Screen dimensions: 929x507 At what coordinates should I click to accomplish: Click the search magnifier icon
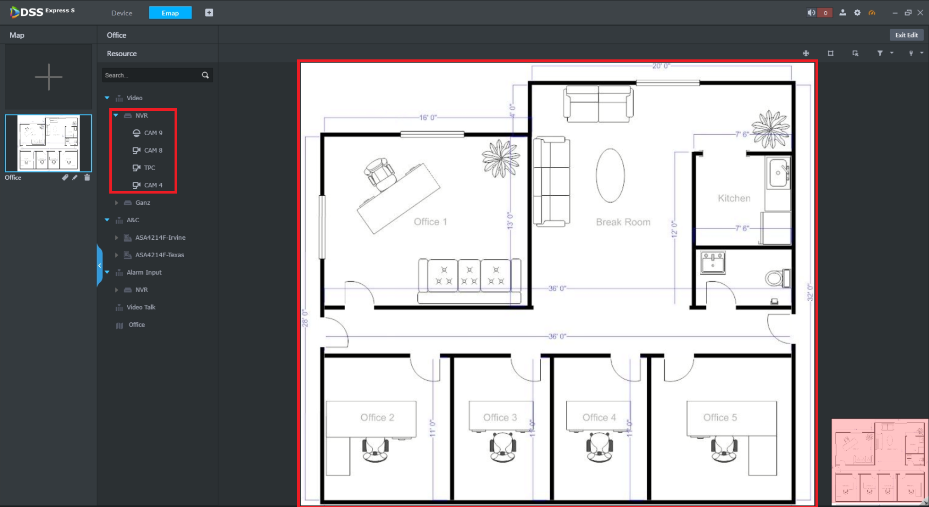[x=205, y=75]
